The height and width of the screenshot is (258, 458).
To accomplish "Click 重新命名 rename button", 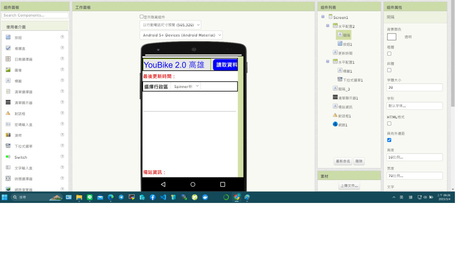I will point(343,161).
